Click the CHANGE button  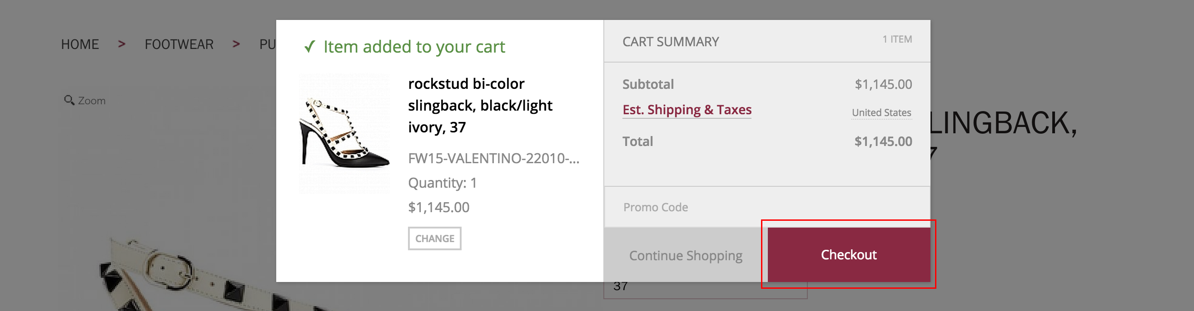(x=434, y=238)
